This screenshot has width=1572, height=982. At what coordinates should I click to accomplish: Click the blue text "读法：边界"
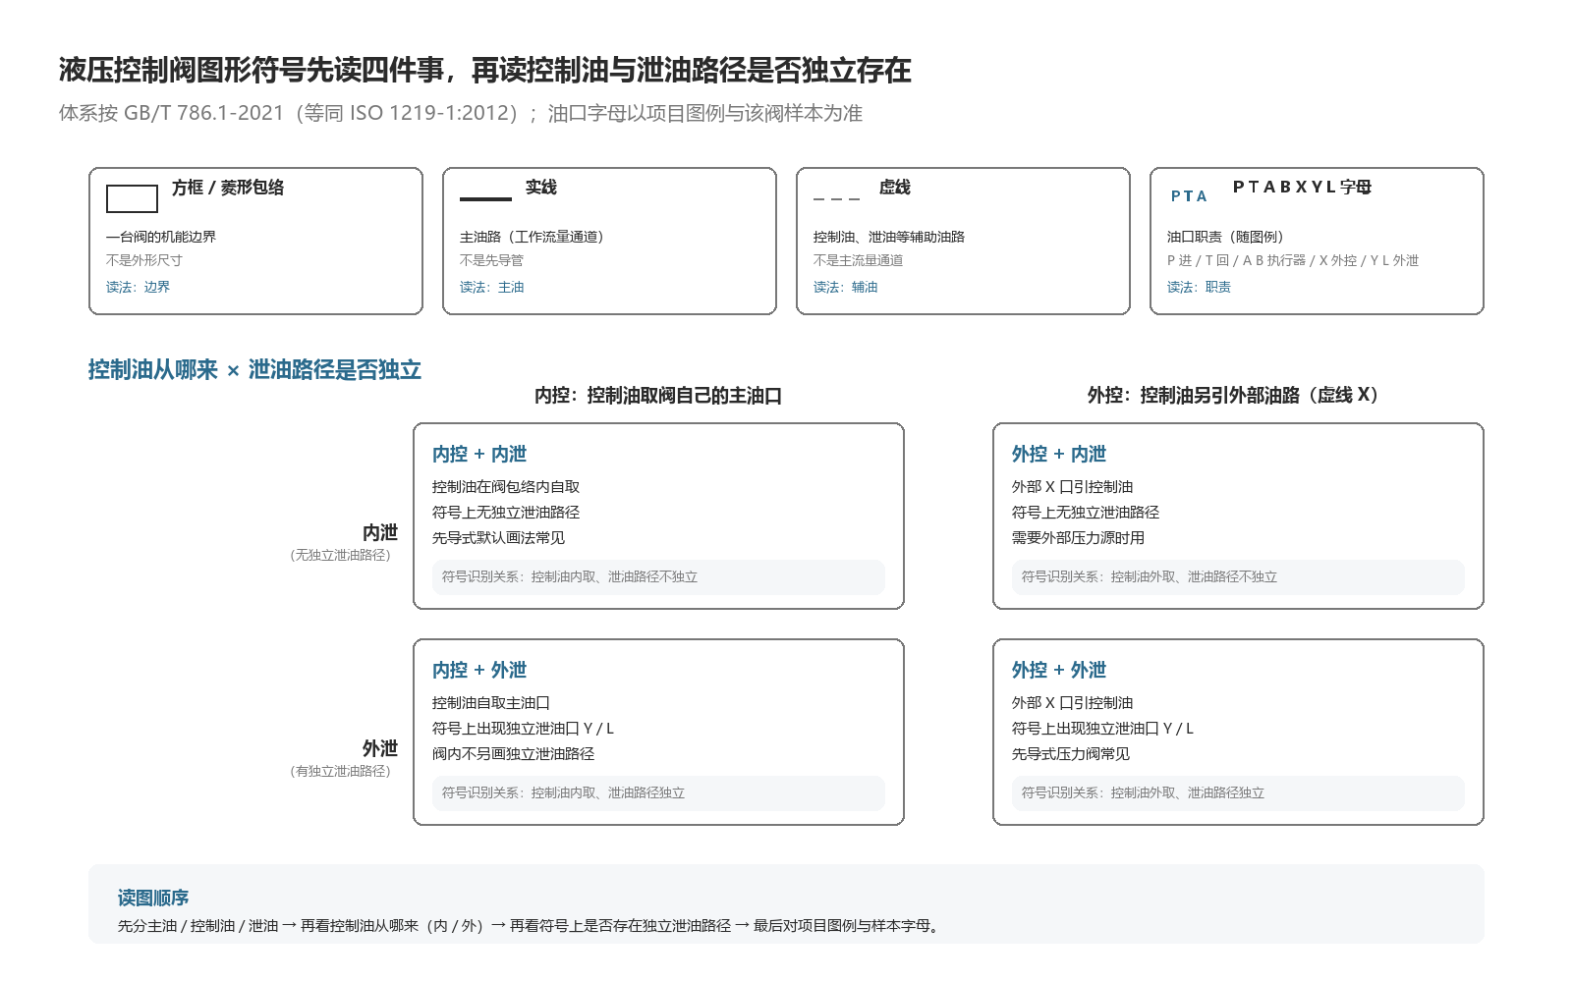[139, 287]
